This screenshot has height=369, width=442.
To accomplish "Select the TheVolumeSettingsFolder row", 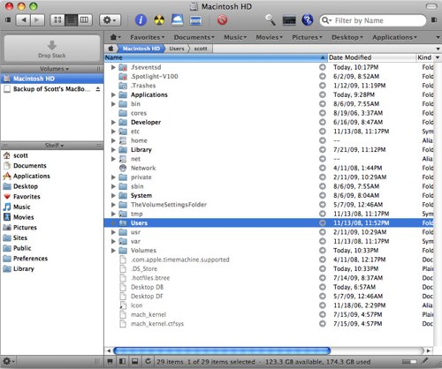I will click(x=269, y=205).
